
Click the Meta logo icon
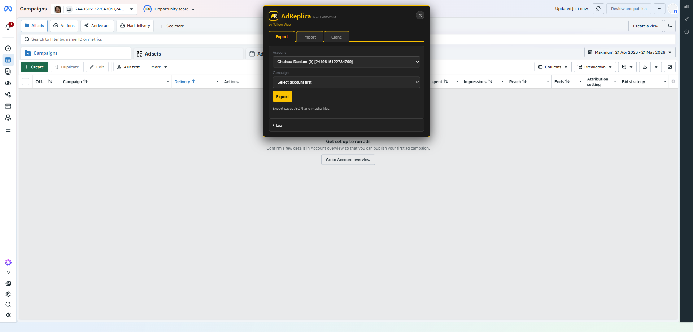[8, 9]
